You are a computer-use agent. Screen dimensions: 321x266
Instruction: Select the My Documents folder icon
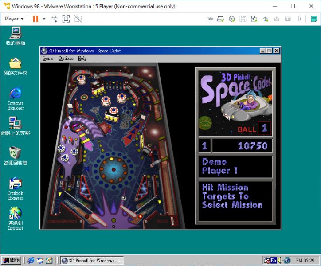(16, 66)
